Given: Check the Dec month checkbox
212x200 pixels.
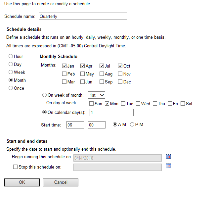Looking at the screenshot, I should (x=121, y=82).
